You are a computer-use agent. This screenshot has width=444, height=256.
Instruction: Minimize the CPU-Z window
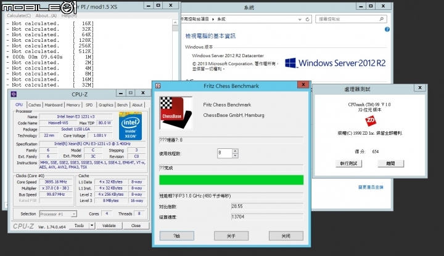click(x=121, y=93)
